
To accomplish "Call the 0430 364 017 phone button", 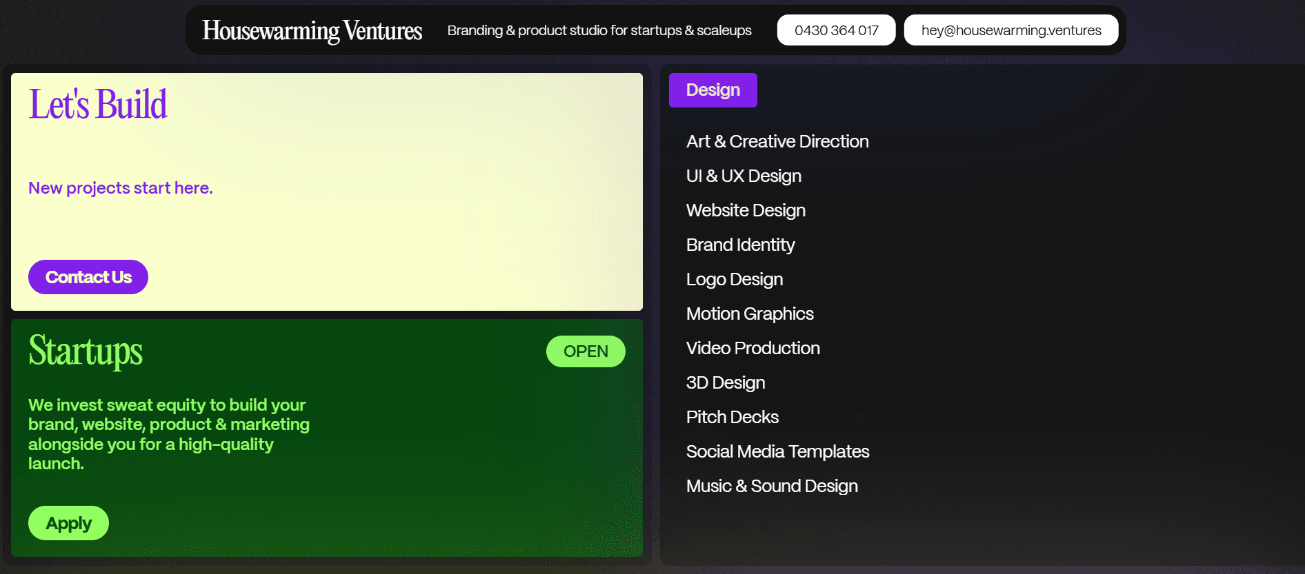I will click(836, 30).
